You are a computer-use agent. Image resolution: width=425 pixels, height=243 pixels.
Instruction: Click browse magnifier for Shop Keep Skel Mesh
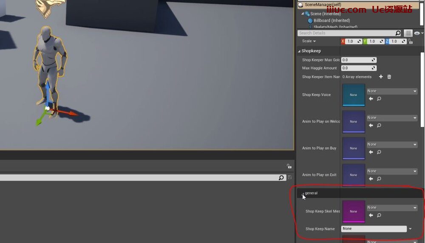(379, 215)
